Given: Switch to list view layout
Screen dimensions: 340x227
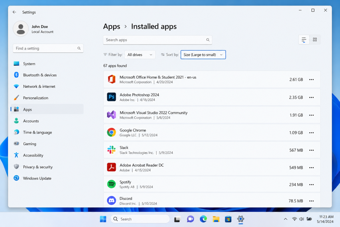Looking at the screenshot, I should point(304,40).
